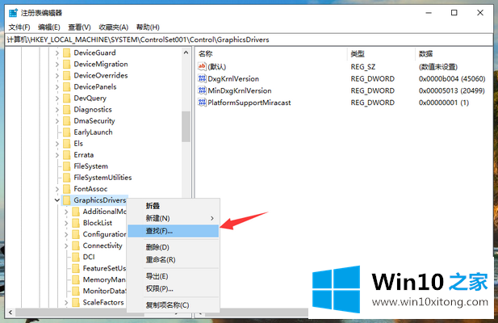Expand the BlockList subkey
The height and width of the screenshot is (323, 498).
pos(66,223)
